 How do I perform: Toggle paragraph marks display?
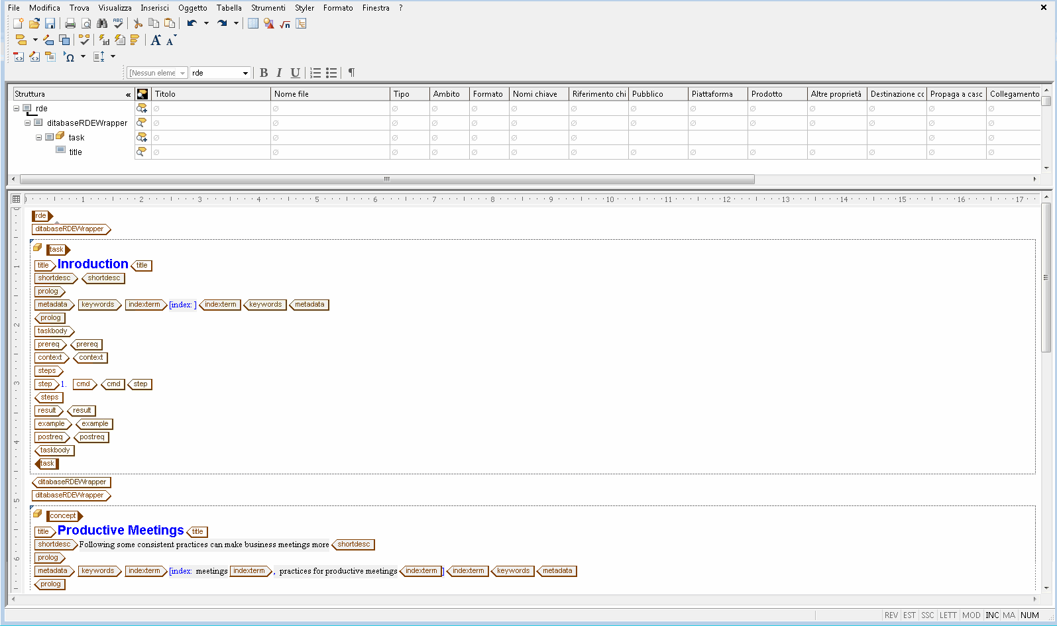click(x=351, y=73)
